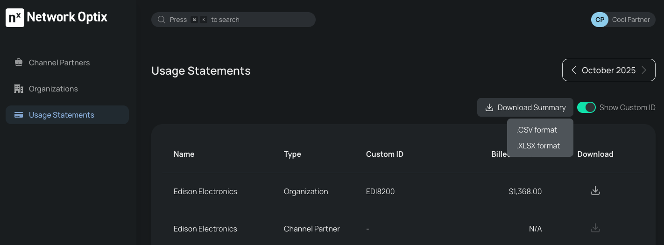
Task: Toggle the Show Custom ID switch
Action: [x=586, y=107]
